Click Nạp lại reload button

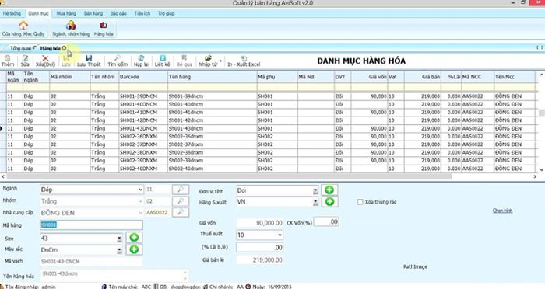pyautogui.click(x=141, y=61)
